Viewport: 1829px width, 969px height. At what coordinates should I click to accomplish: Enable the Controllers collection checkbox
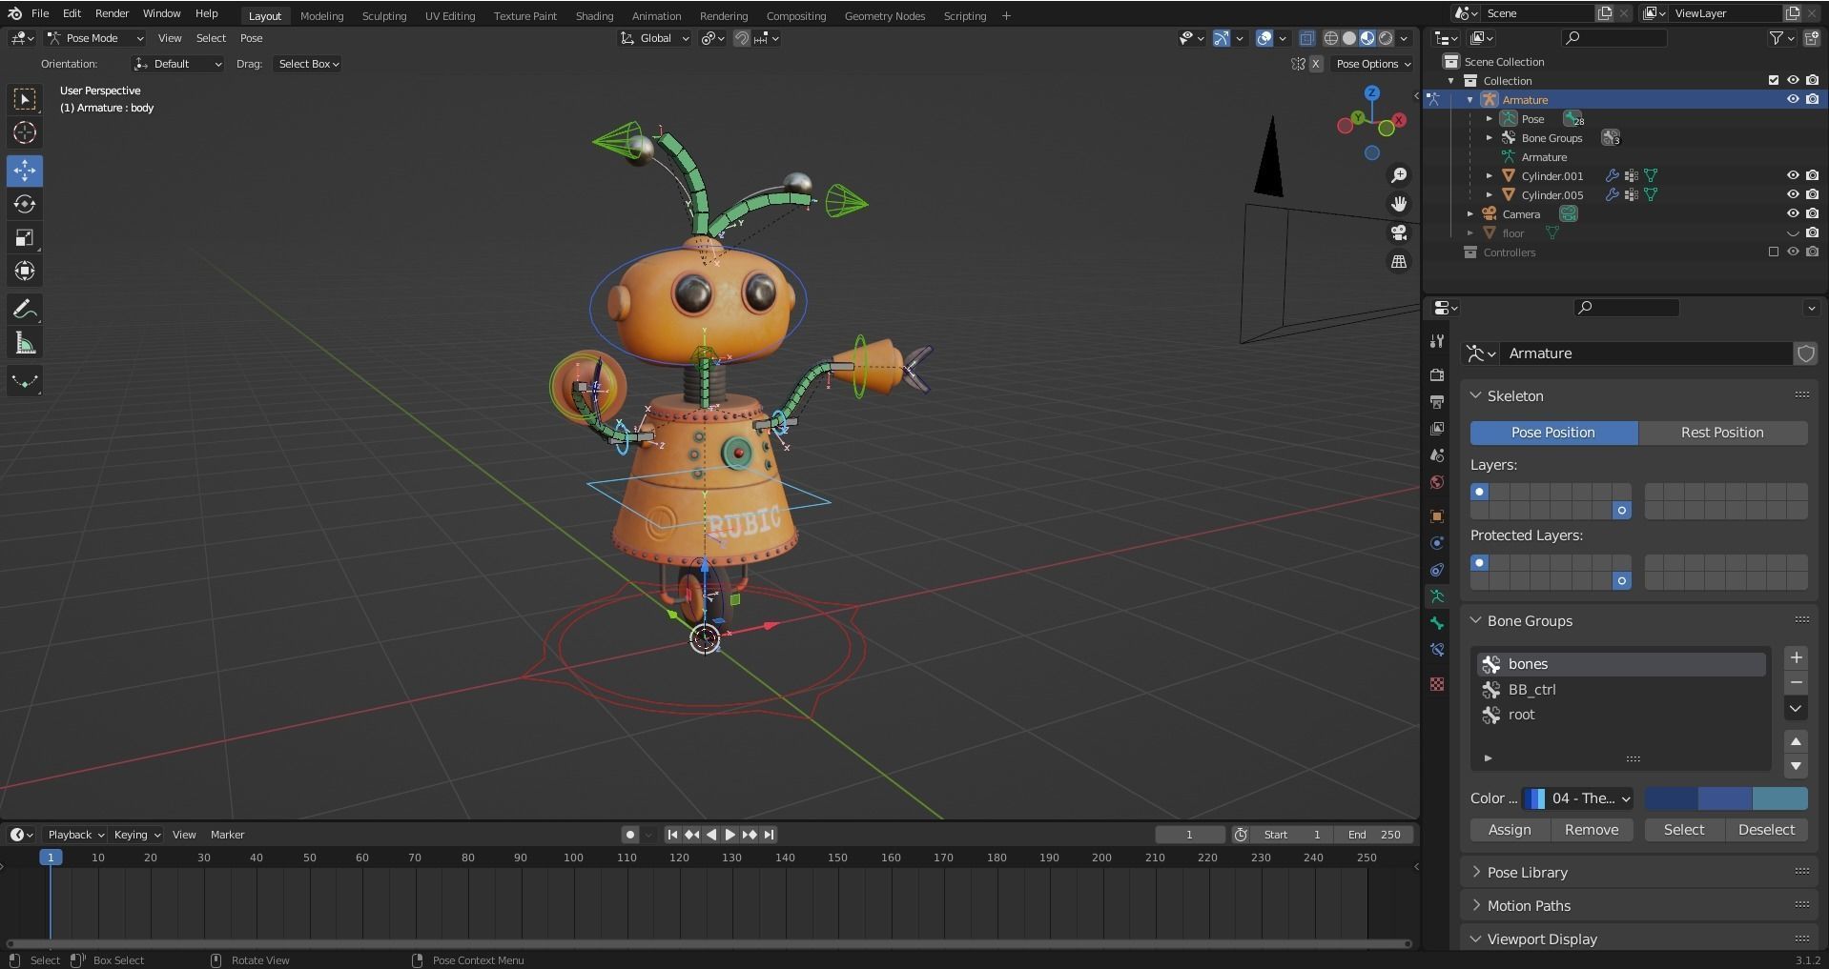tap(1774, 252)
